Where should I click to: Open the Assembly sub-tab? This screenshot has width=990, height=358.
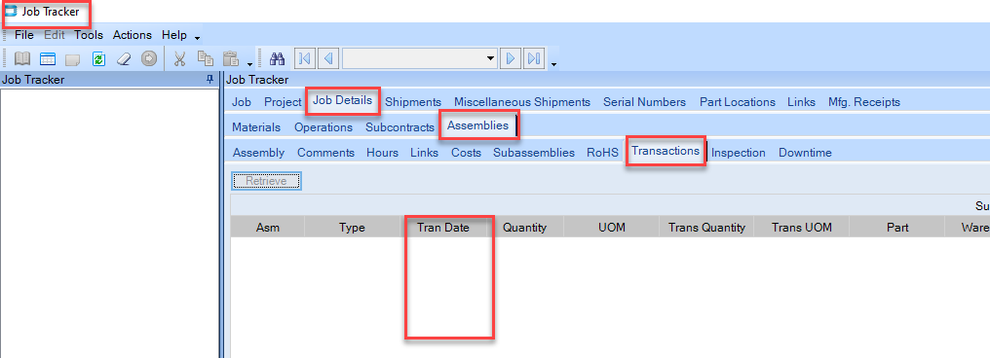tap(259, 153)
